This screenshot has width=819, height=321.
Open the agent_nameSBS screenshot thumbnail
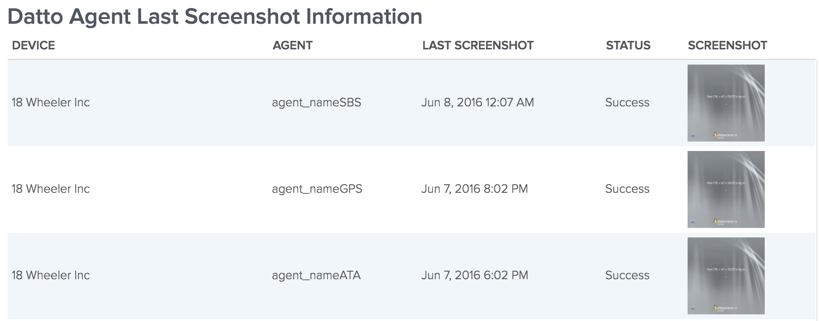pyautogui.click(x=726, y=103)
